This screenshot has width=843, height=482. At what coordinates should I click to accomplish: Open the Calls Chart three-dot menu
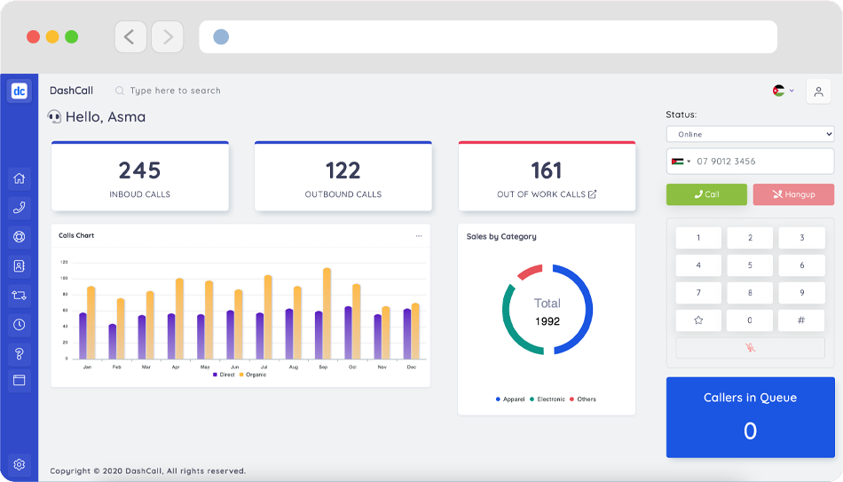419,236
